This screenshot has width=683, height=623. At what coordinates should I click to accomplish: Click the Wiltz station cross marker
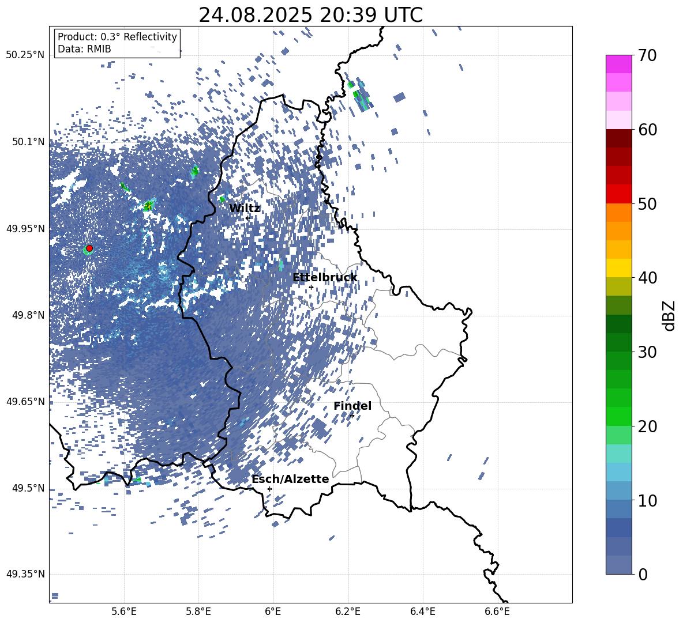247,218
